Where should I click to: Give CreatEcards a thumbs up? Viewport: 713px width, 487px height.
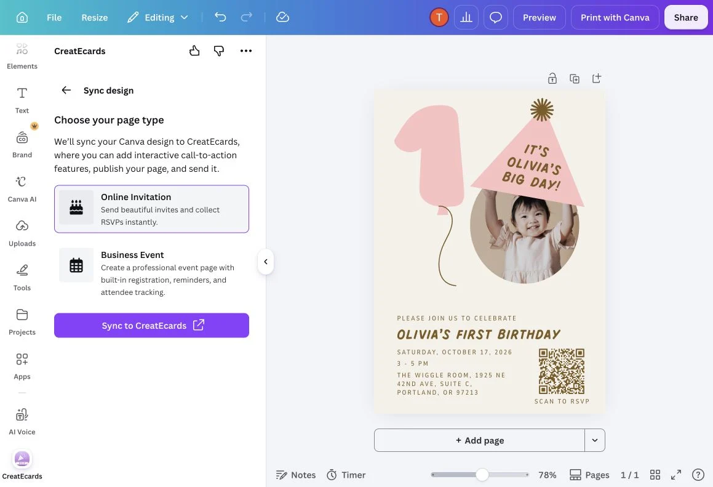(194, 50)
